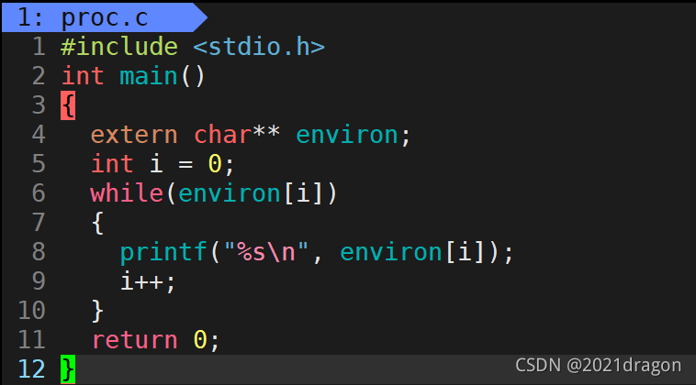Place cursor on #include directive
This screenshot has width=696, height=385.
(119, 47)
